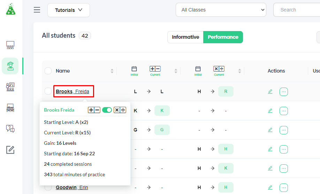The height and width of the screenshot is (194, 320).
Task: Select Brooks, Freida row checkbox
Action: pos(48,91)
